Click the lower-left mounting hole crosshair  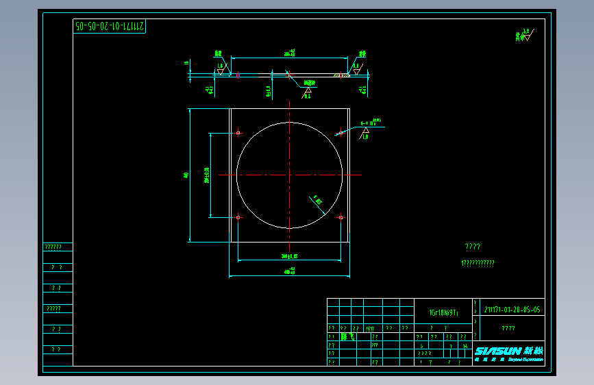pyautogui.click(x=238, y=217)
